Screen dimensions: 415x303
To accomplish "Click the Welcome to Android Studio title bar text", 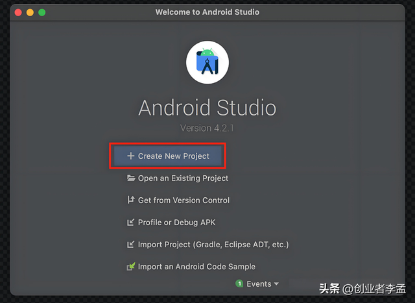I will pyautogui.click(x=207, y=12).
